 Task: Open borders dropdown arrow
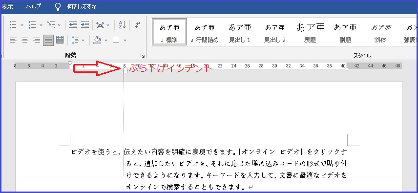coord(125,40)
